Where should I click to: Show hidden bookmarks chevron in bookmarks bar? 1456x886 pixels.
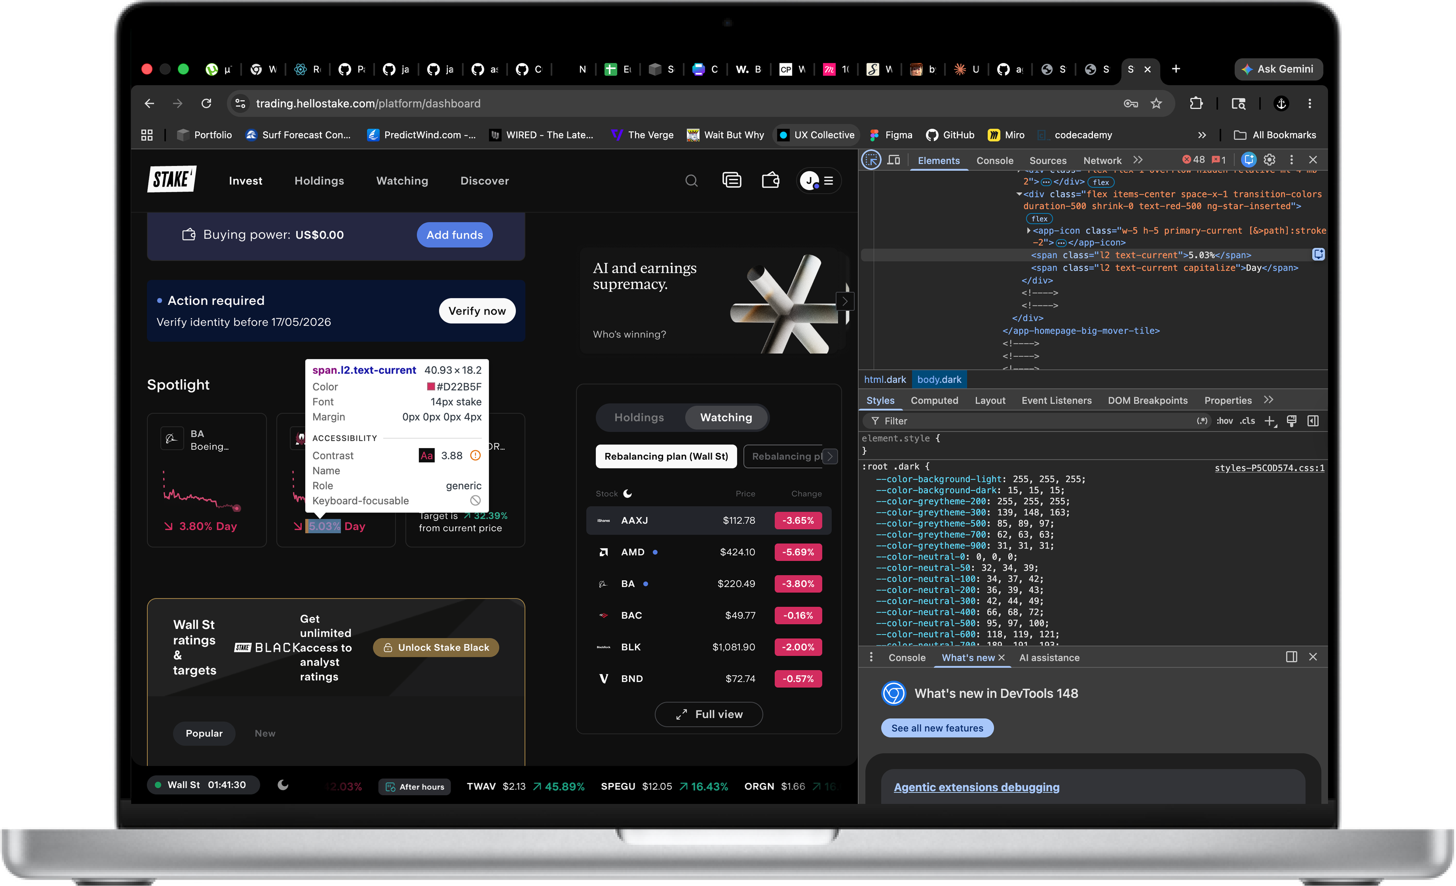pyautogui.click(x=1202, y=135)
